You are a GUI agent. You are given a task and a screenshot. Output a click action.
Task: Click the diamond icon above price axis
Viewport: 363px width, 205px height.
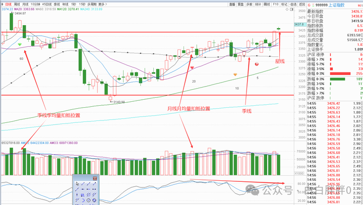pyautogui.click(x=287, y=9)
